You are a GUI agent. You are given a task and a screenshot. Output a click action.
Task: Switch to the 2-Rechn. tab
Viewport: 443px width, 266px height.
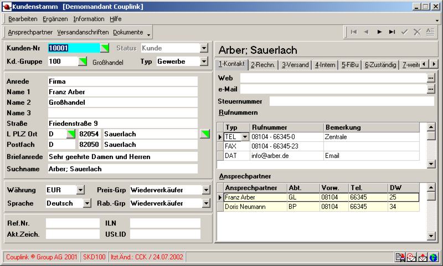[263, 65]
